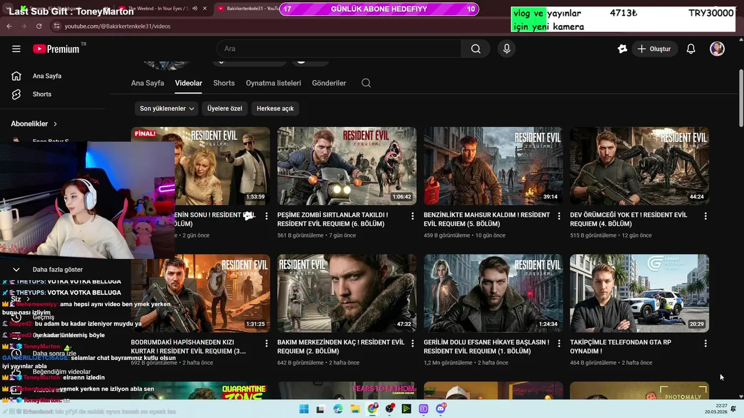Select the Videolar tab
The height and width of the screenshot is (418, 744).
coord(188,83)
